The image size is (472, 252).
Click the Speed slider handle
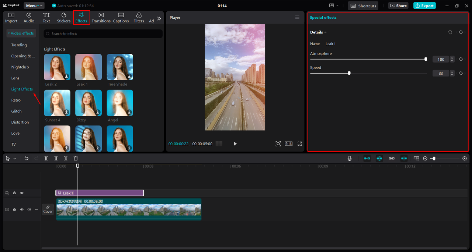(x=349, y=73)
